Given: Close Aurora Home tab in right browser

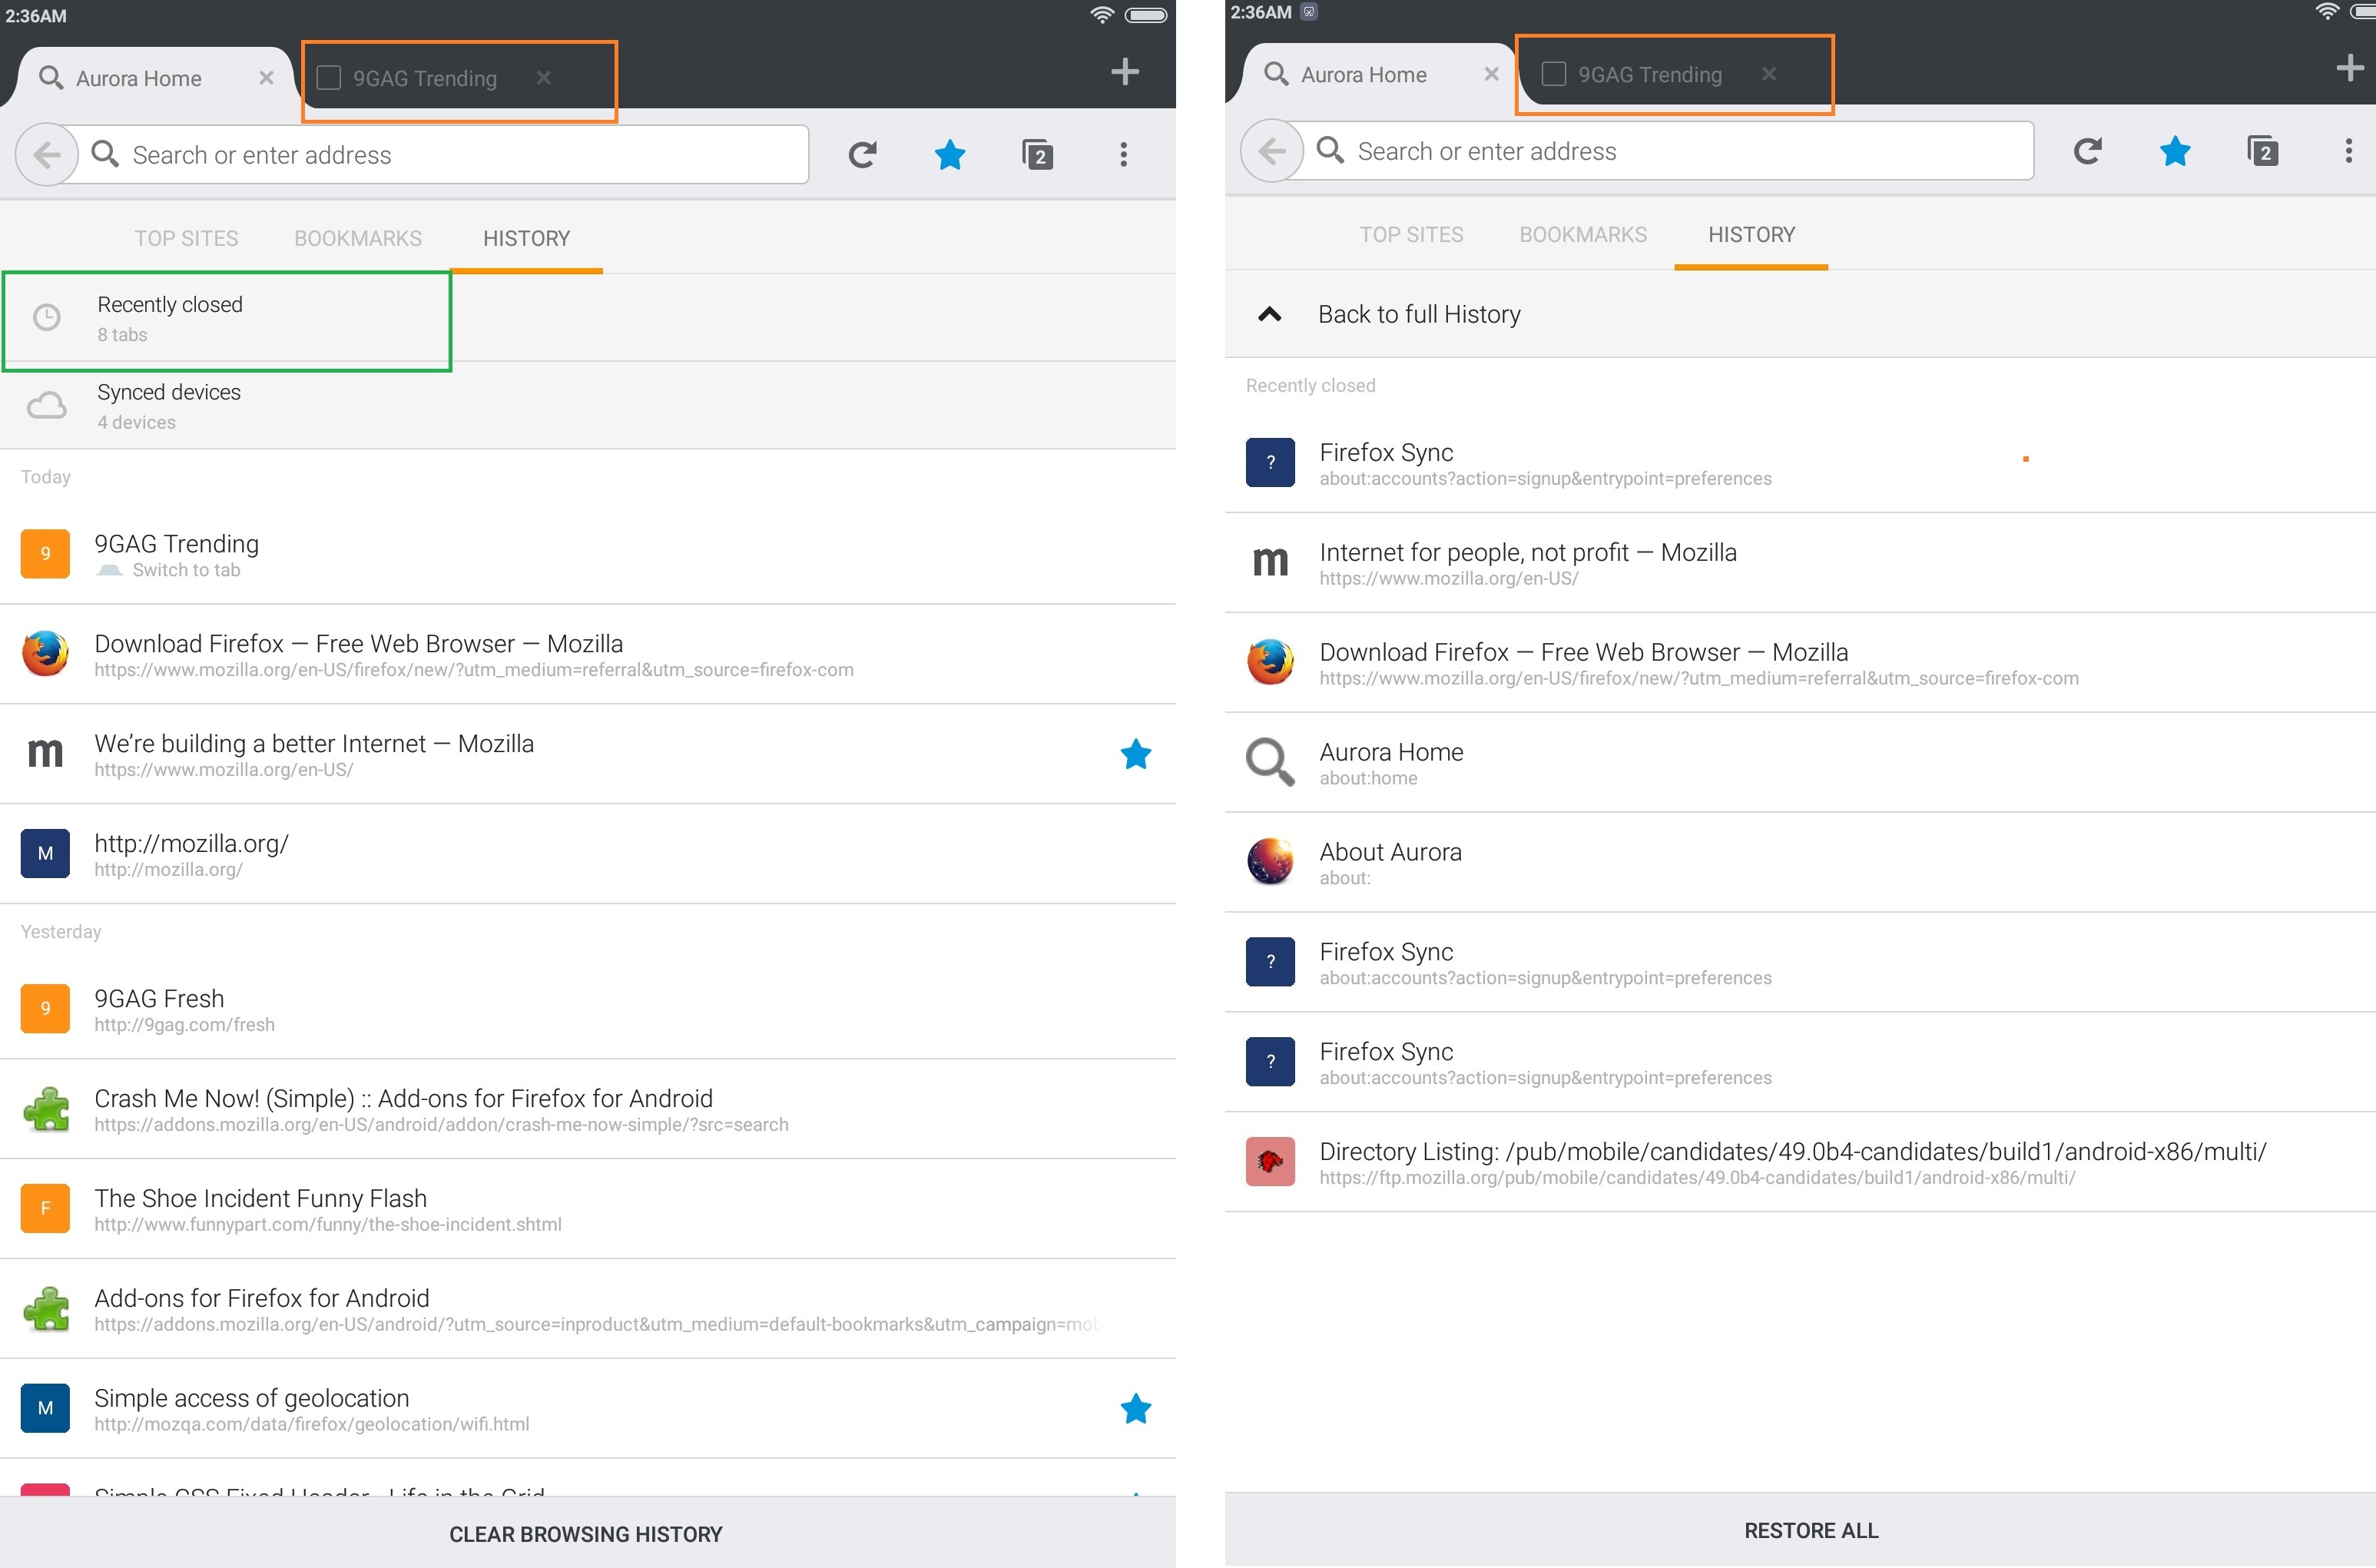Looking at the screenshot, I should click(x=1491, y=74).
